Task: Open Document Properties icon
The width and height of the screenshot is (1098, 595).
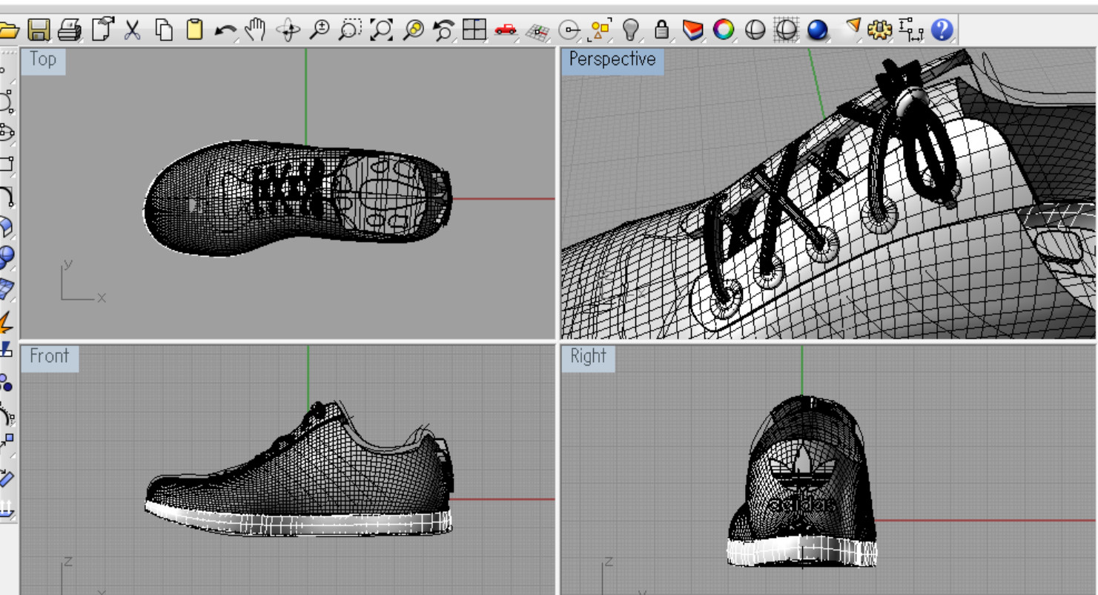Action: coord(102,30)
